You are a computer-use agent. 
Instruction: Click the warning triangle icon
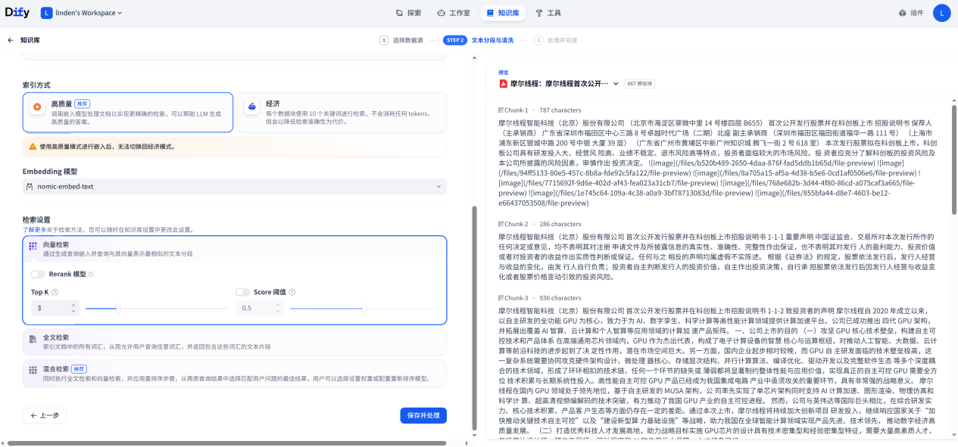33,147
